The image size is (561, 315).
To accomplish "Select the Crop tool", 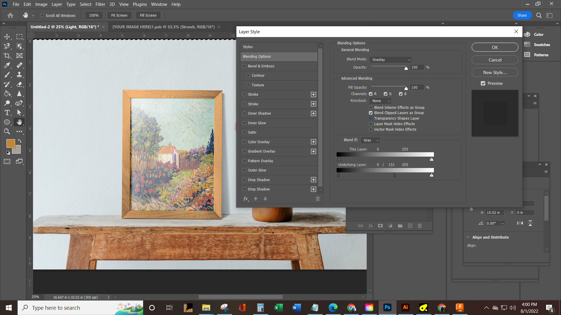I will pos(7,55).
